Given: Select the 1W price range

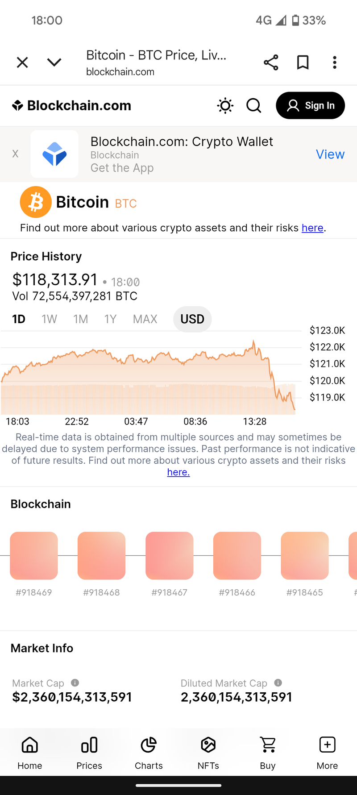Looking at the screenshot, I should 49,319.
